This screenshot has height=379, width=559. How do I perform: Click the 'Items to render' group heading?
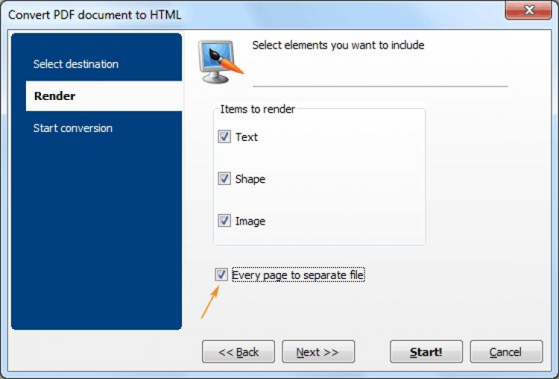[258, 110]
